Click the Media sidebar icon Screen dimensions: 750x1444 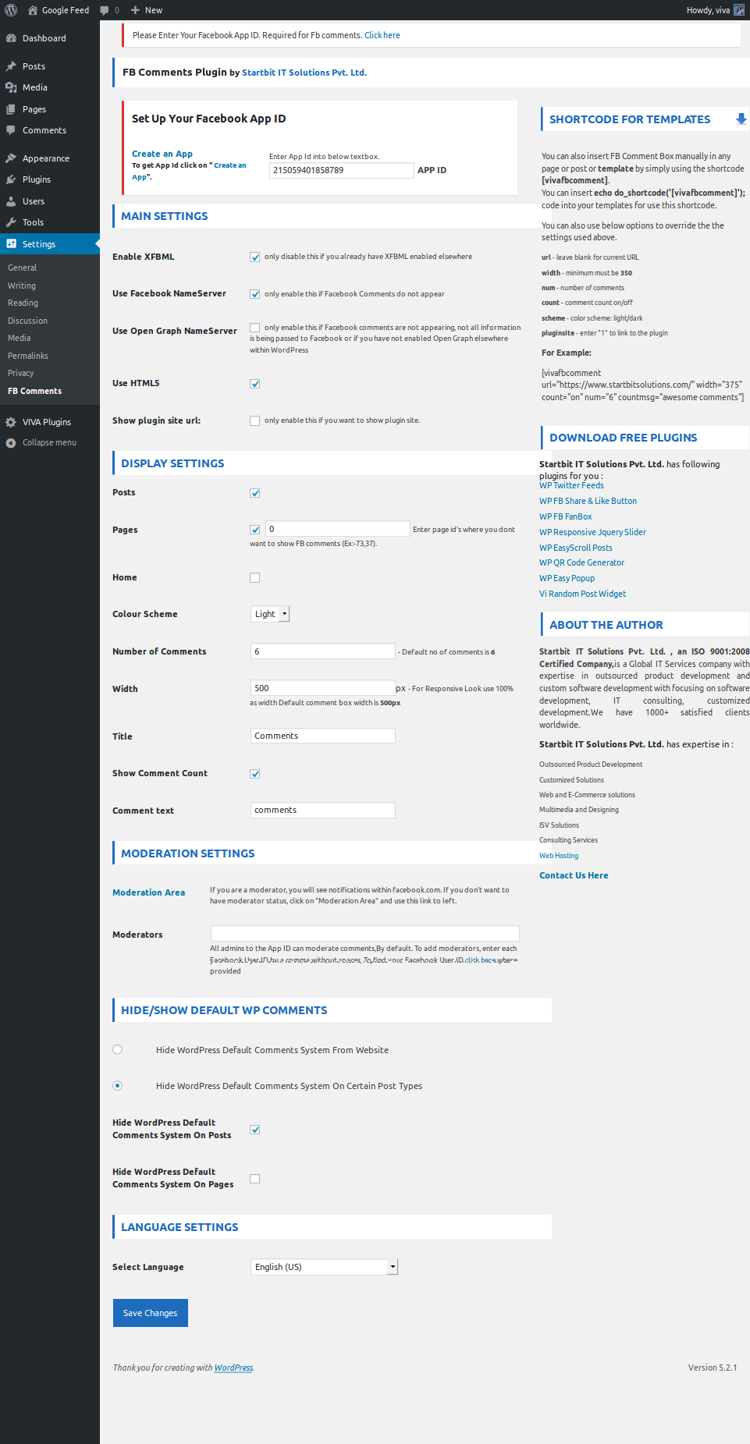(x=11, y=87)
